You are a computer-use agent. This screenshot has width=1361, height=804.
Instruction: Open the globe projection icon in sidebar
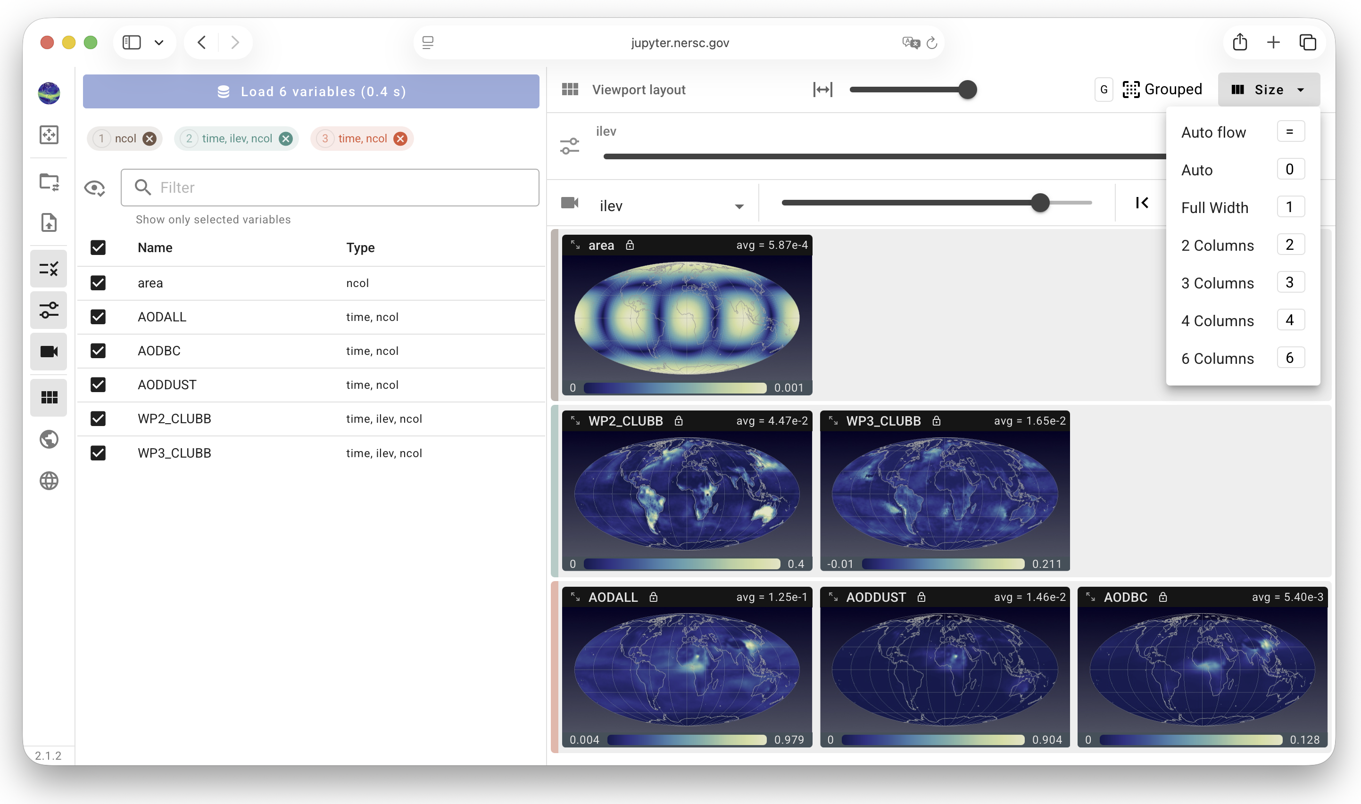49,439
